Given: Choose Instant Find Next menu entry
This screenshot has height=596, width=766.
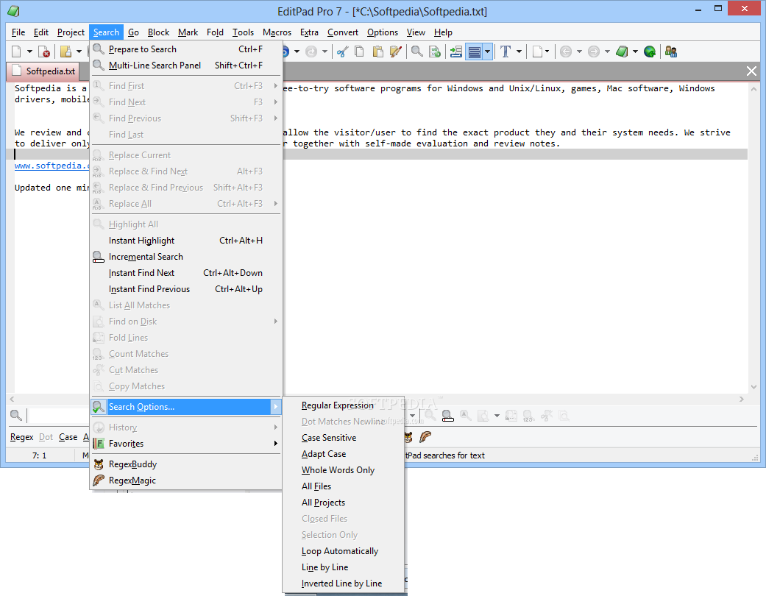Looking at the screenshot, I should 185,272.
